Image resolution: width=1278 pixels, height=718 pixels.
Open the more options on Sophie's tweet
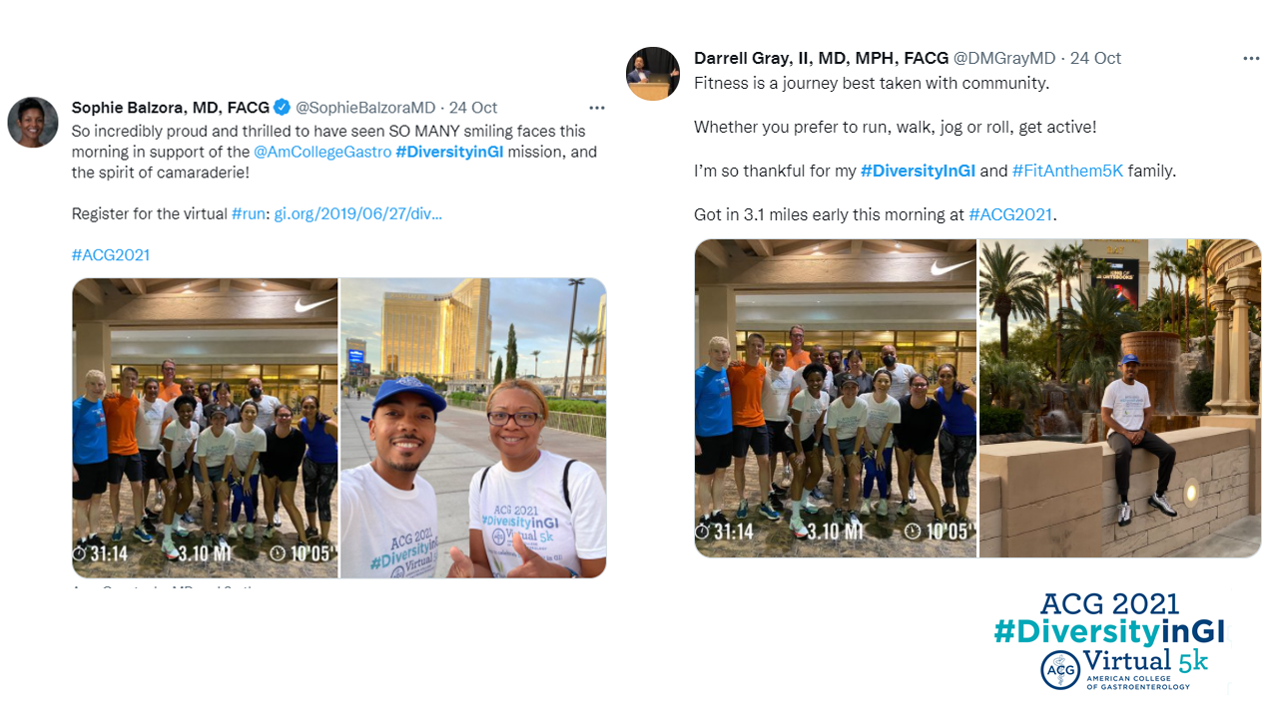pos(596,108)
